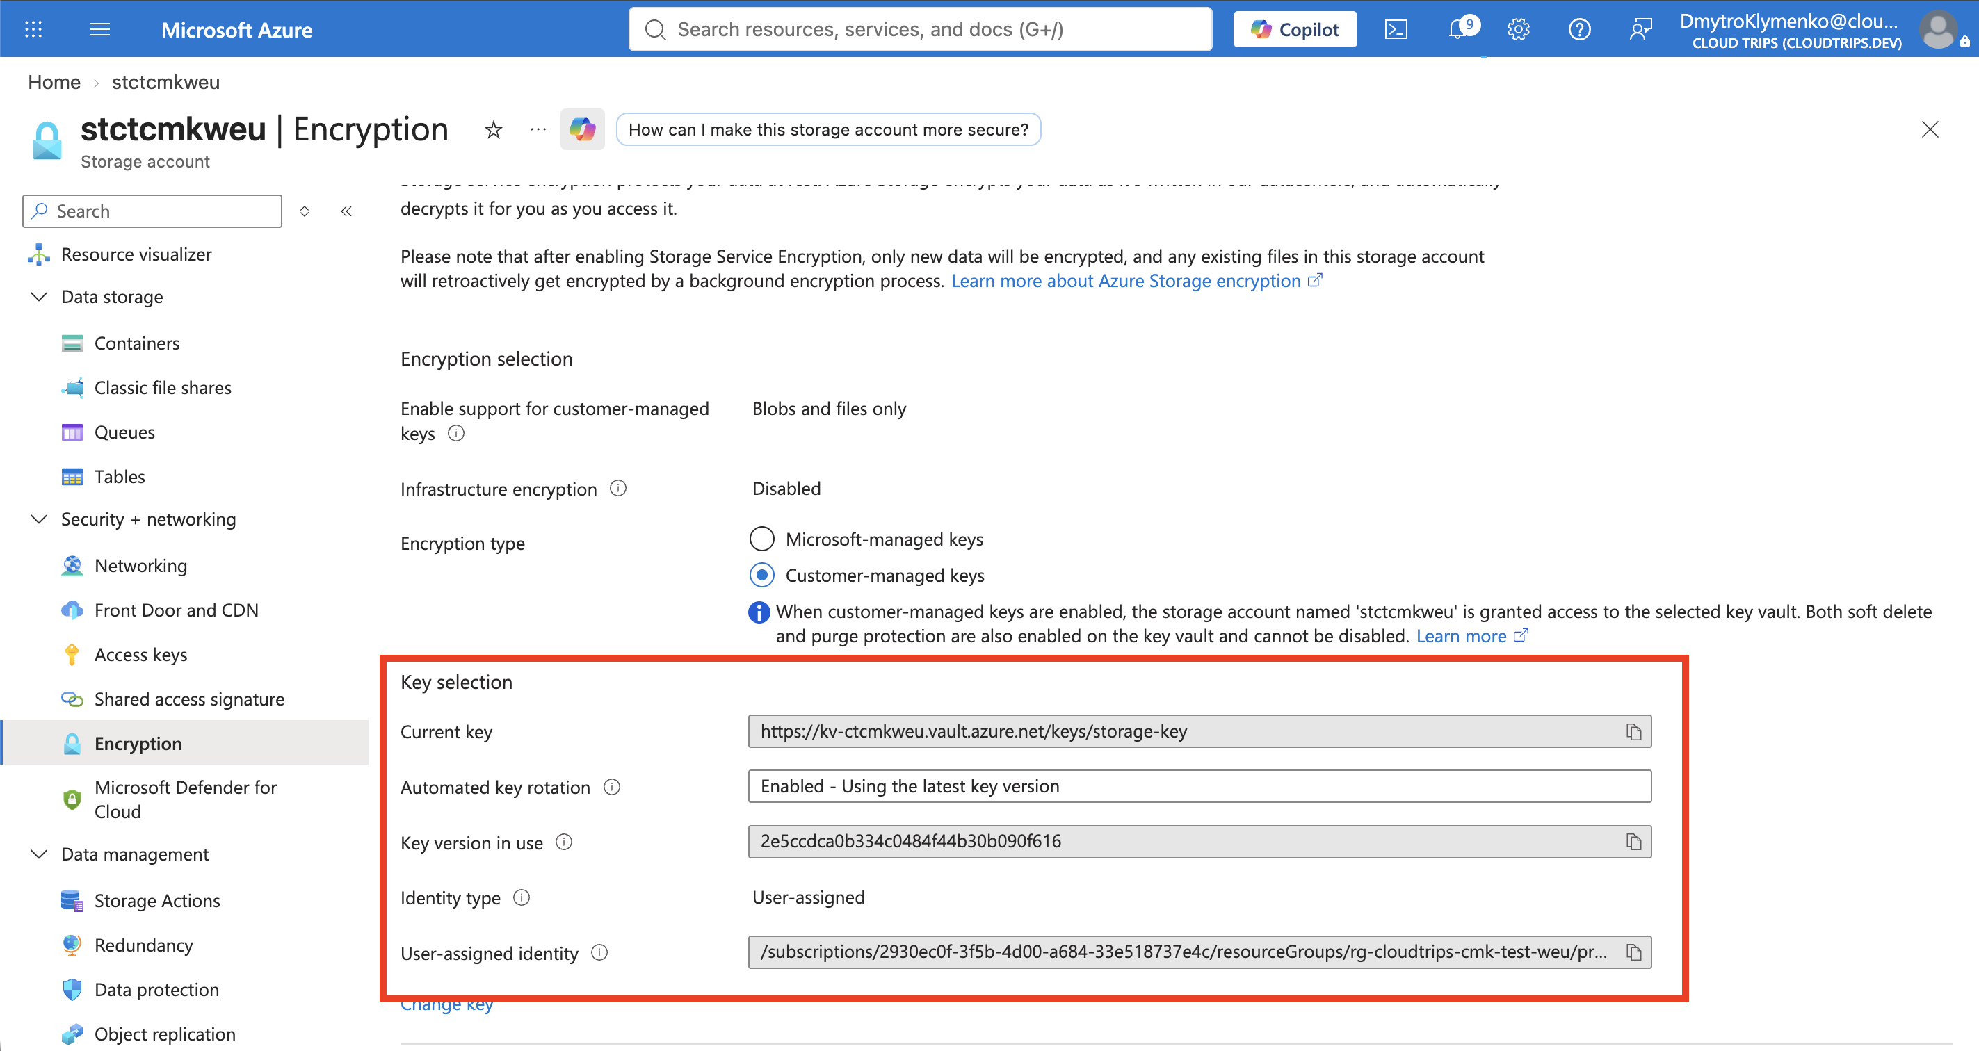
Task: Show Identity type info tooltip
Action: tap(522, 897)
